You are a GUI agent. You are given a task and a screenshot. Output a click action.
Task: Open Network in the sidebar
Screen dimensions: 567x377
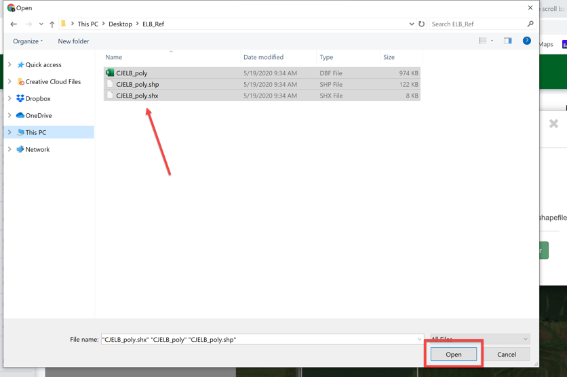coord(33,149)
